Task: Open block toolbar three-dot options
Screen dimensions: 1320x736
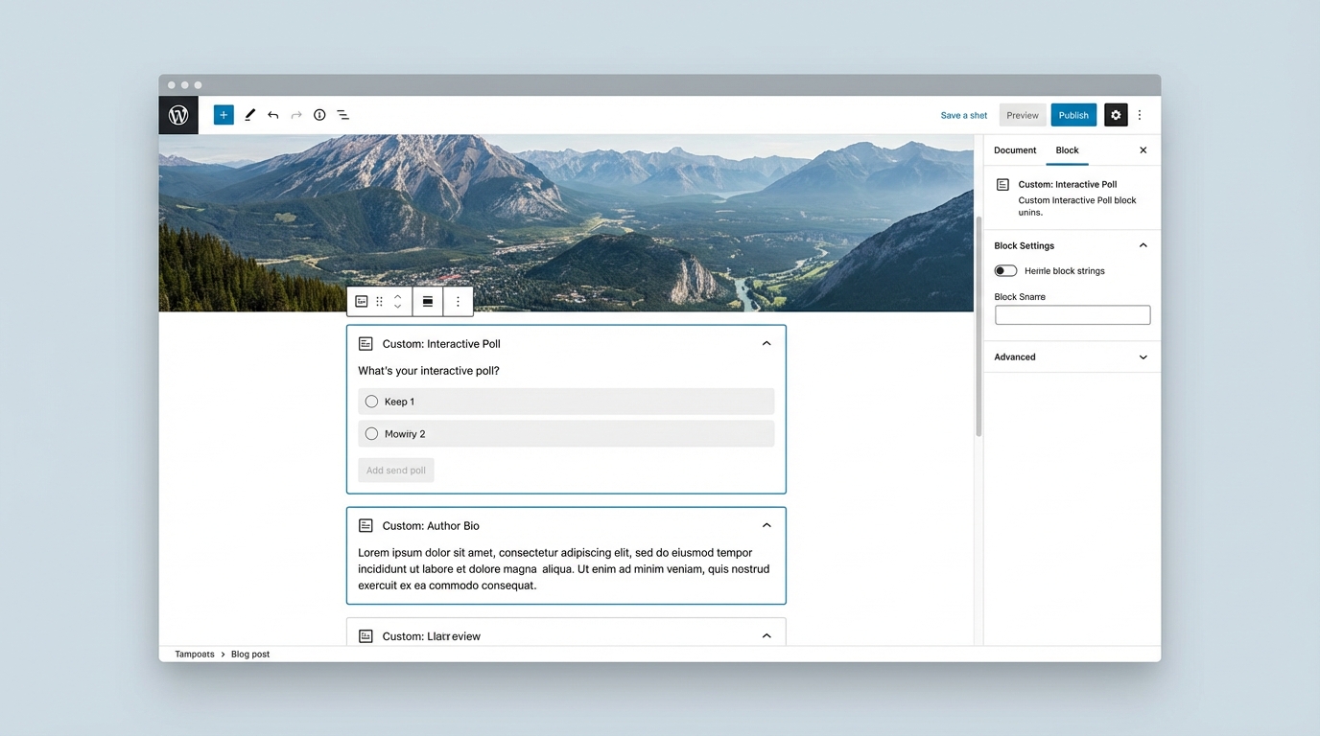Action: (458, 301)
